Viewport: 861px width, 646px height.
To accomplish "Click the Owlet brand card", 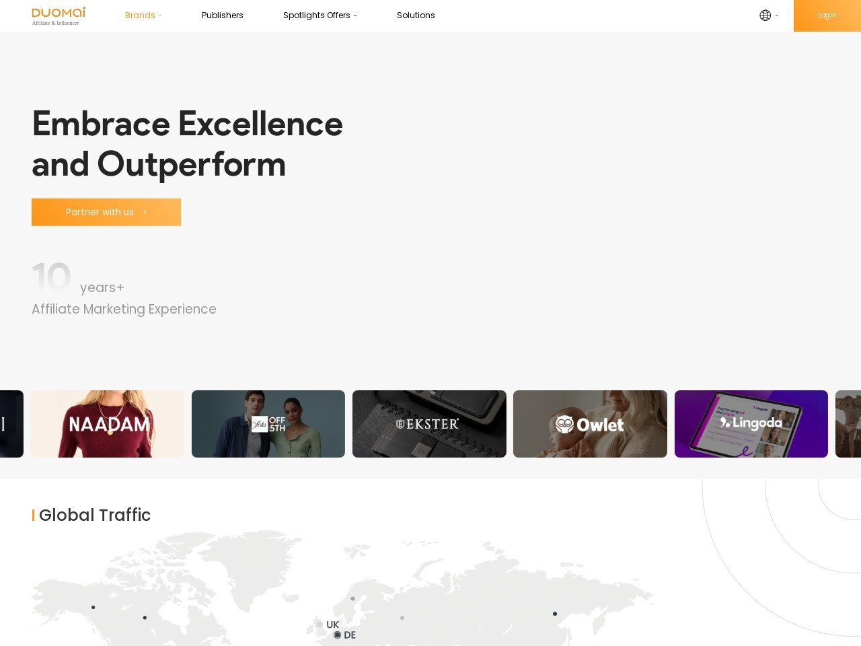I will 590,424.
